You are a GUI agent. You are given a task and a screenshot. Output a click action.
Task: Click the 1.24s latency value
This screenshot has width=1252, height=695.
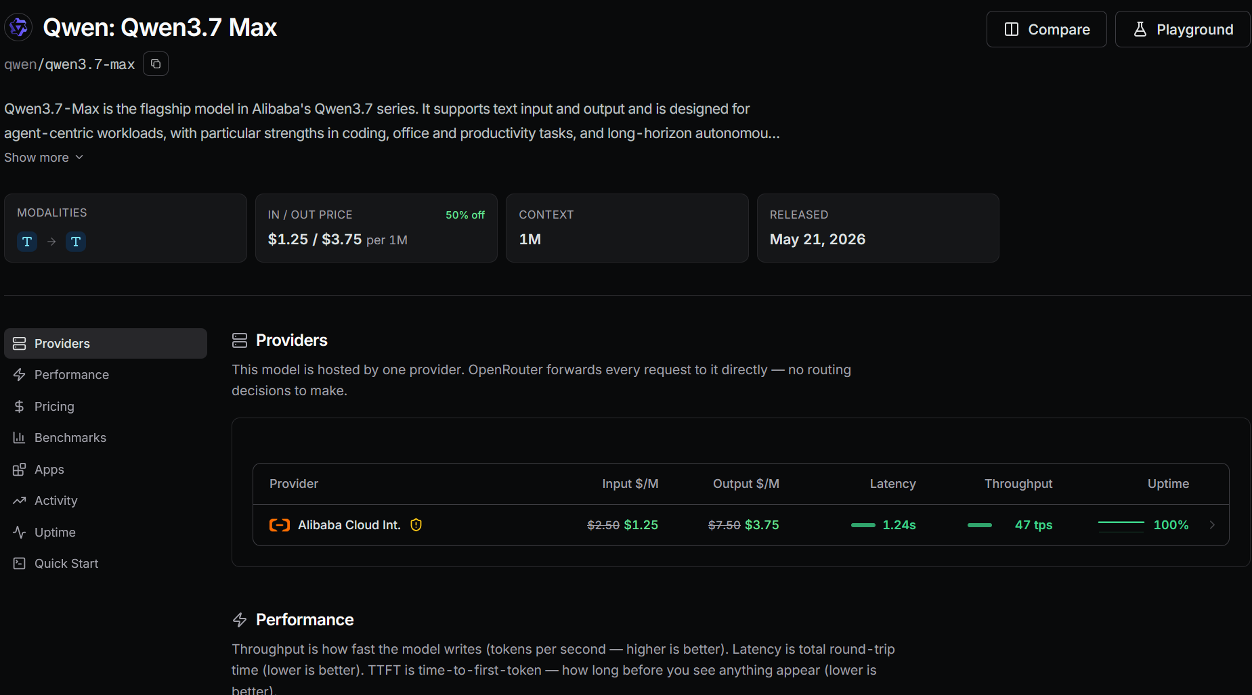pos(899,525)
